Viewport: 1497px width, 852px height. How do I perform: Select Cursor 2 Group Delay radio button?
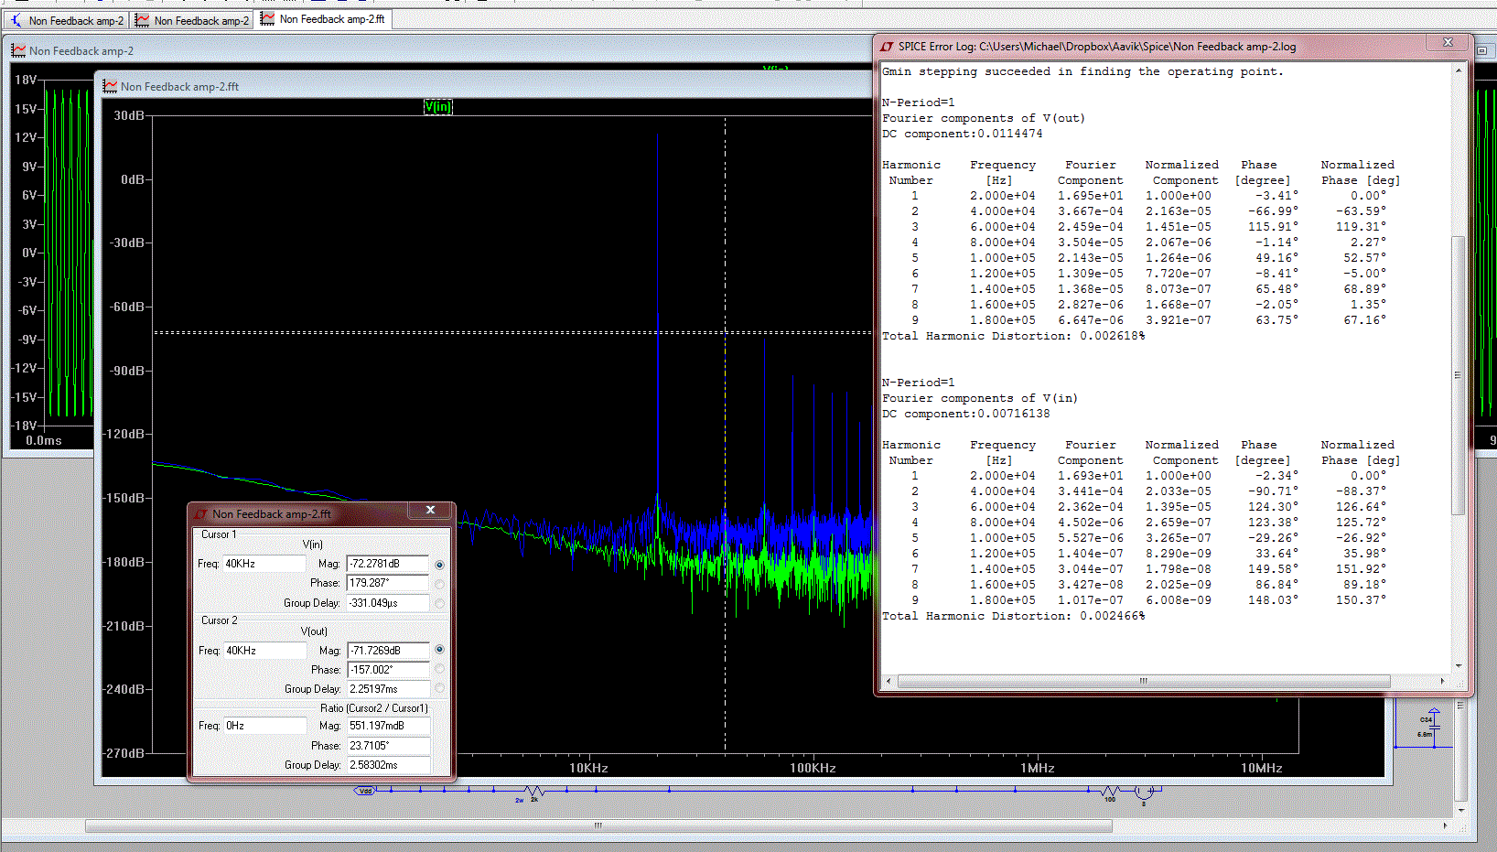[x=439, y=688]
